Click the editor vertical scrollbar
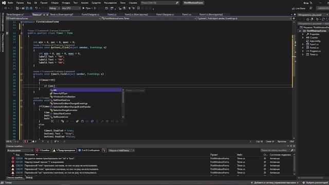329x185 pixels. pos(294,80)
